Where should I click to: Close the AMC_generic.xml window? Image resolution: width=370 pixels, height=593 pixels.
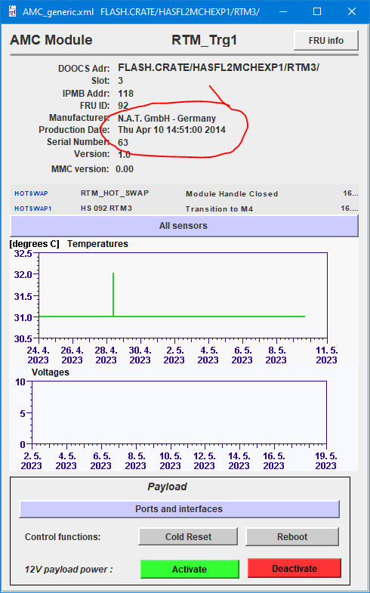351,12
